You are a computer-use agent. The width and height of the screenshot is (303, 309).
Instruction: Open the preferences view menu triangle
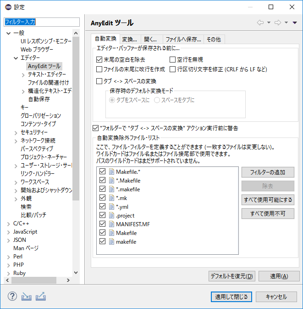(x=295, y=23)
